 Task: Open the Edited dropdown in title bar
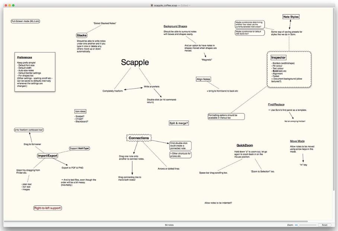pyautogui.click(x=185, y=5)
